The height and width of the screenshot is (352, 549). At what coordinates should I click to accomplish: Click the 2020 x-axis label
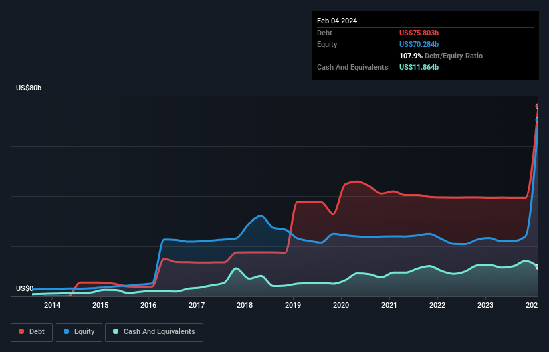pyautogui.click(x=341, y=305)
